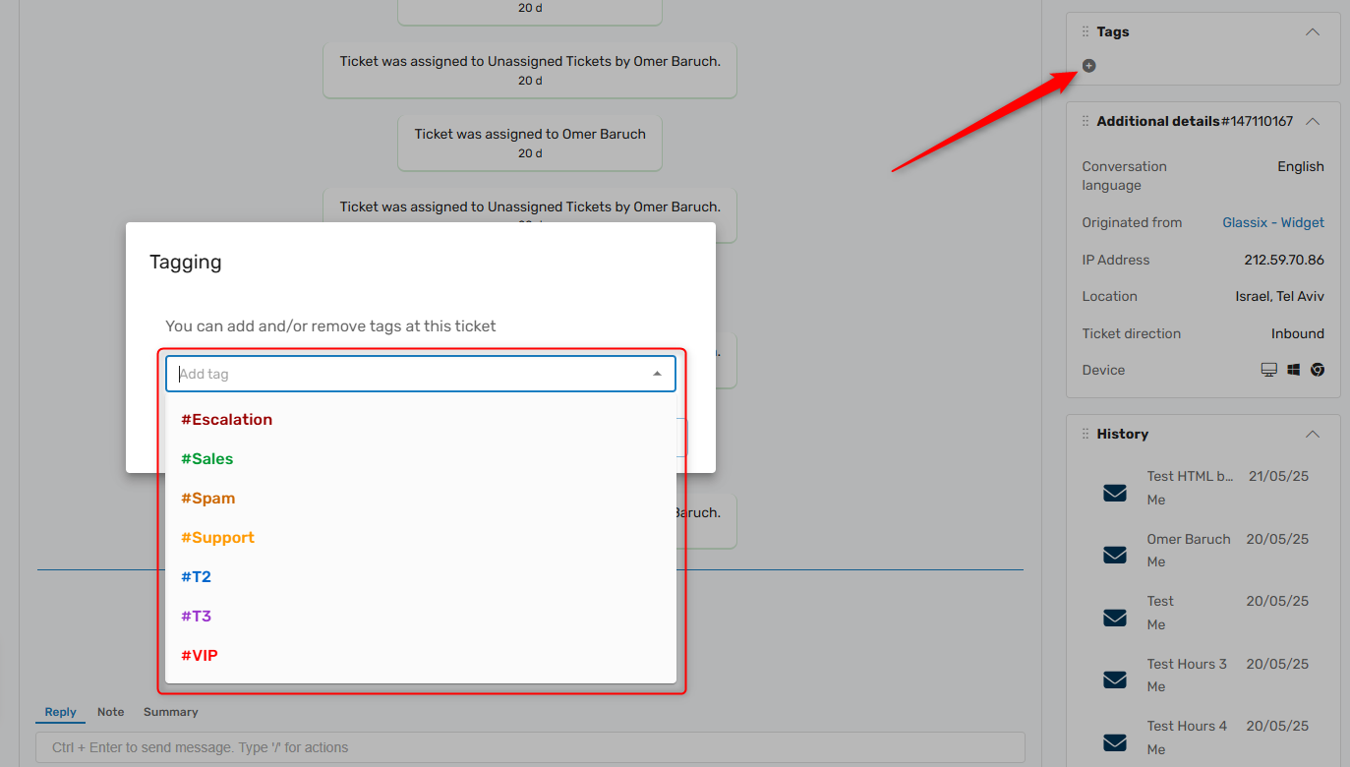Image resolution: width=1350 pixels, height=767 pixels.
Task: Click the Tagging dialog title
Action: point(186,263)
